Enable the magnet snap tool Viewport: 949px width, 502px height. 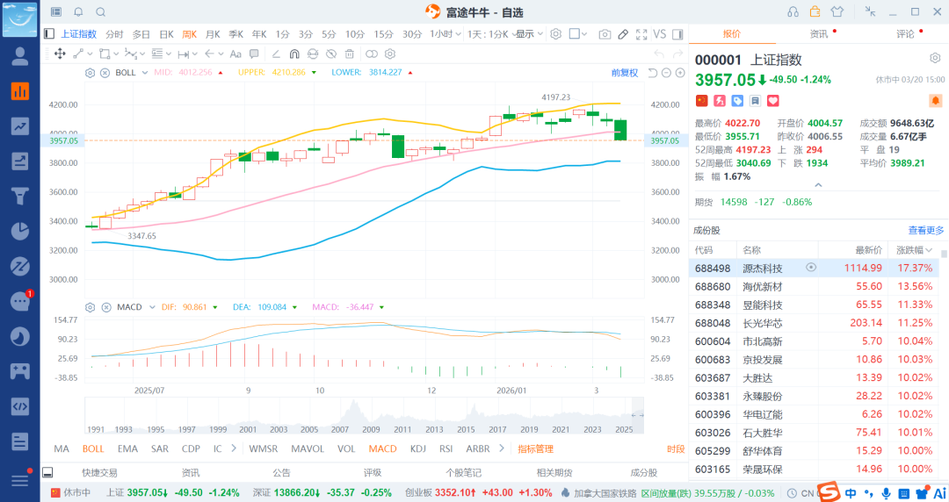pyautogui.click(x=294, y=54)
